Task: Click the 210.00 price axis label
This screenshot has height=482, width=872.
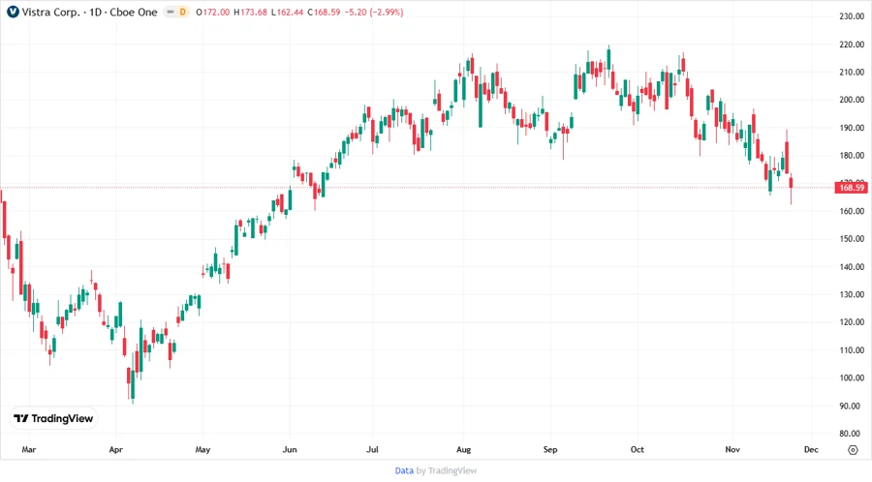Action: click(852, 73)
